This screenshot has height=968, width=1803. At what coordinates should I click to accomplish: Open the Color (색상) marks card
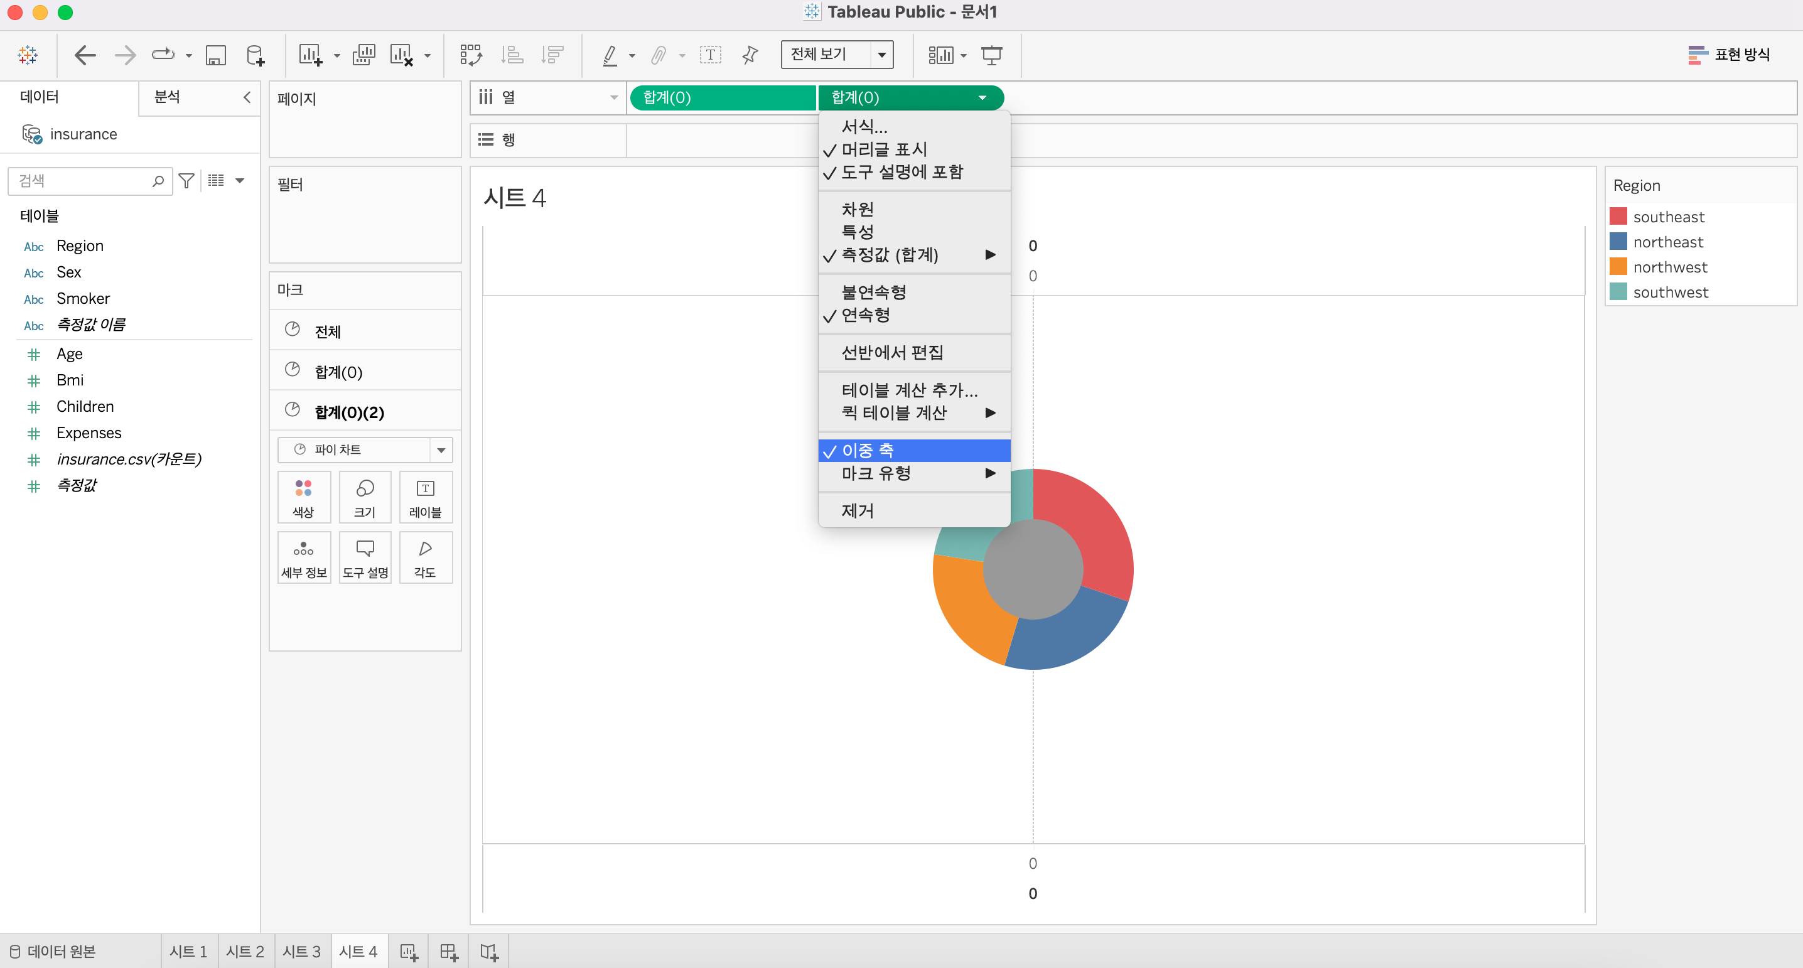[303, 497]
